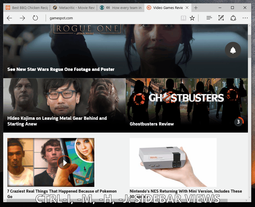Switch to the Metacritic tab

73,8
